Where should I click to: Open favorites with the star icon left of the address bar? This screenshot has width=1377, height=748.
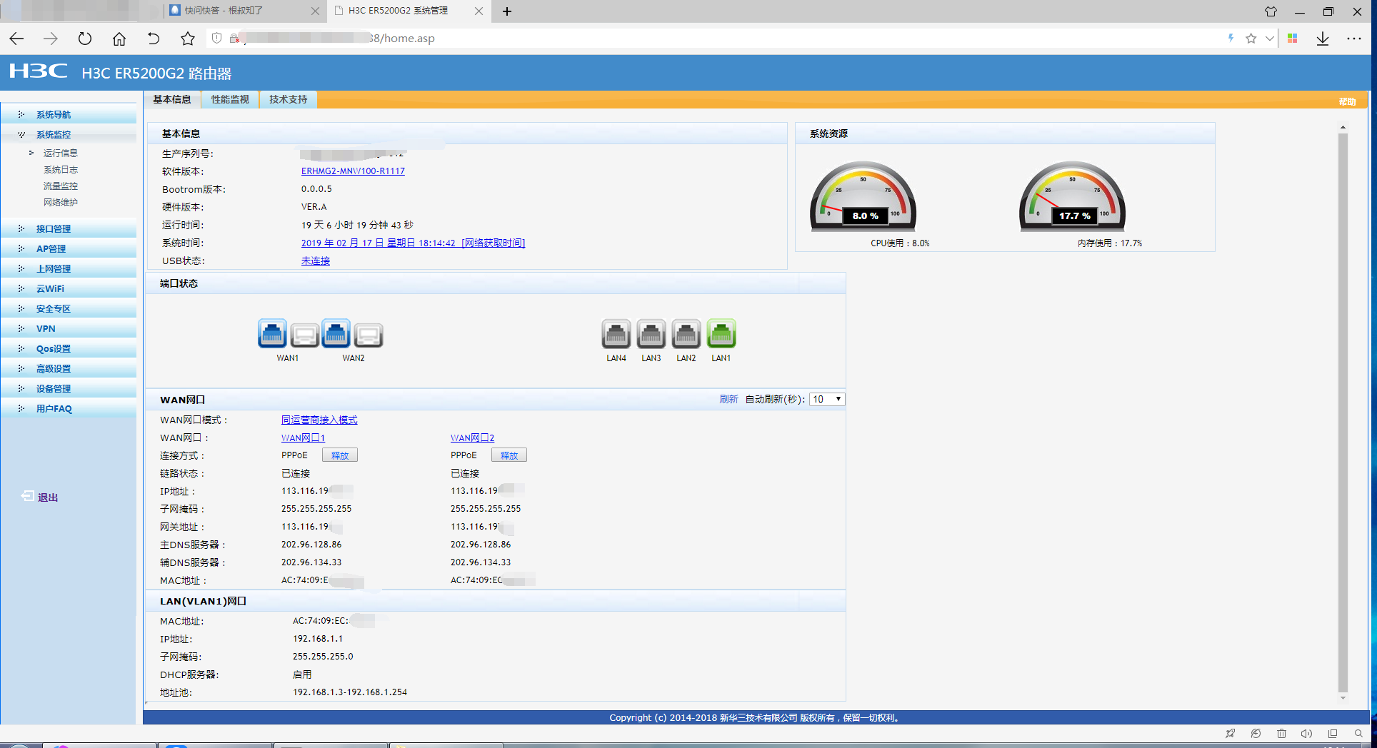pyautogui.click(x=188, y=39)
